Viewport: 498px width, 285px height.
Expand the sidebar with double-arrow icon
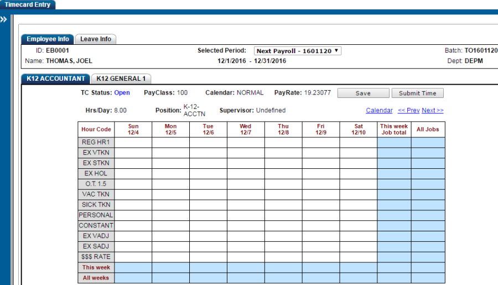point(4,19)
